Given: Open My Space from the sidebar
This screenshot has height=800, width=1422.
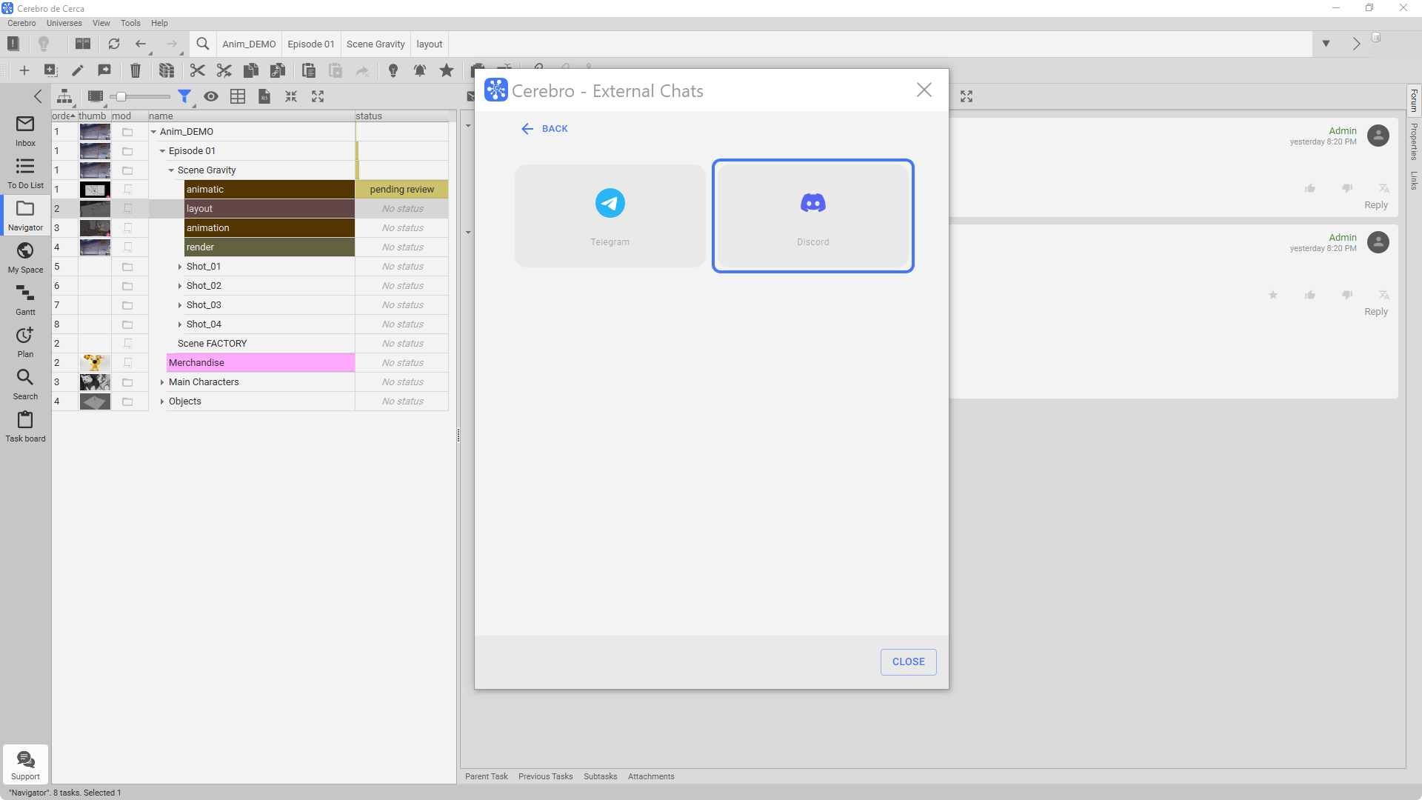Looking at the screenshot, I should click(x=25, y=258).
